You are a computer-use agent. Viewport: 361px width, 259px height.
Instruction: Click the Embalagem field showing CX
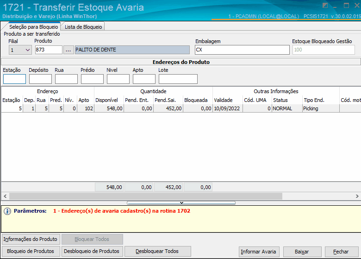(x=242, y=50)
